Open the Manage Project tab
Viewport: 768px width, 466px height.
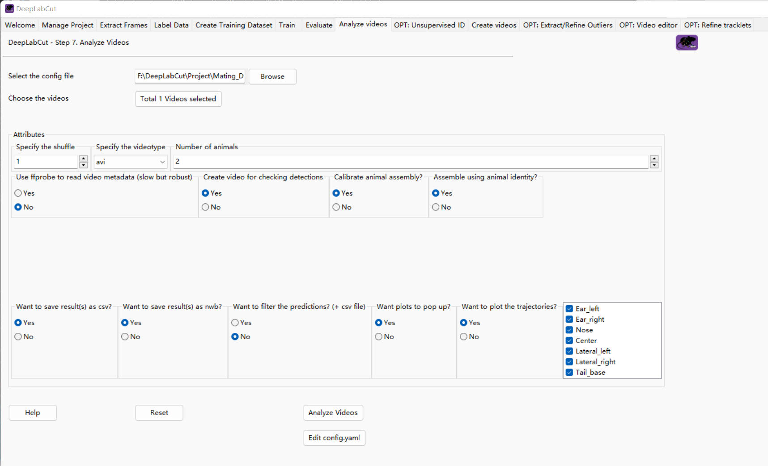(68, 25)
